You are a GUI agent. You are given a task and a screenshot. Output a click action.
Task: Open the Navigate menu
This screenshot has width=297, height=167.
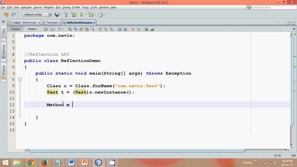pyautogui.click(x=26, y=7)
